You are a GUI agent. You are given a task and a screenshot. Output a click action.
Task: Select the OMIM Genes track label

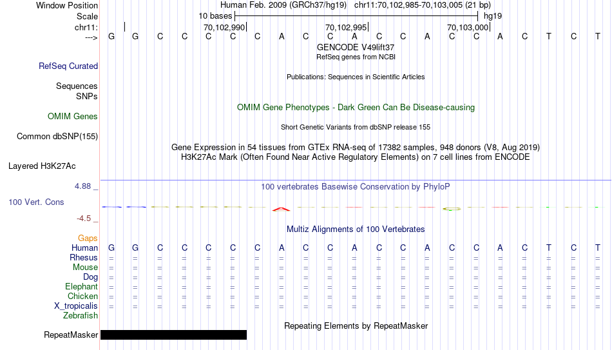click(73, 117)
